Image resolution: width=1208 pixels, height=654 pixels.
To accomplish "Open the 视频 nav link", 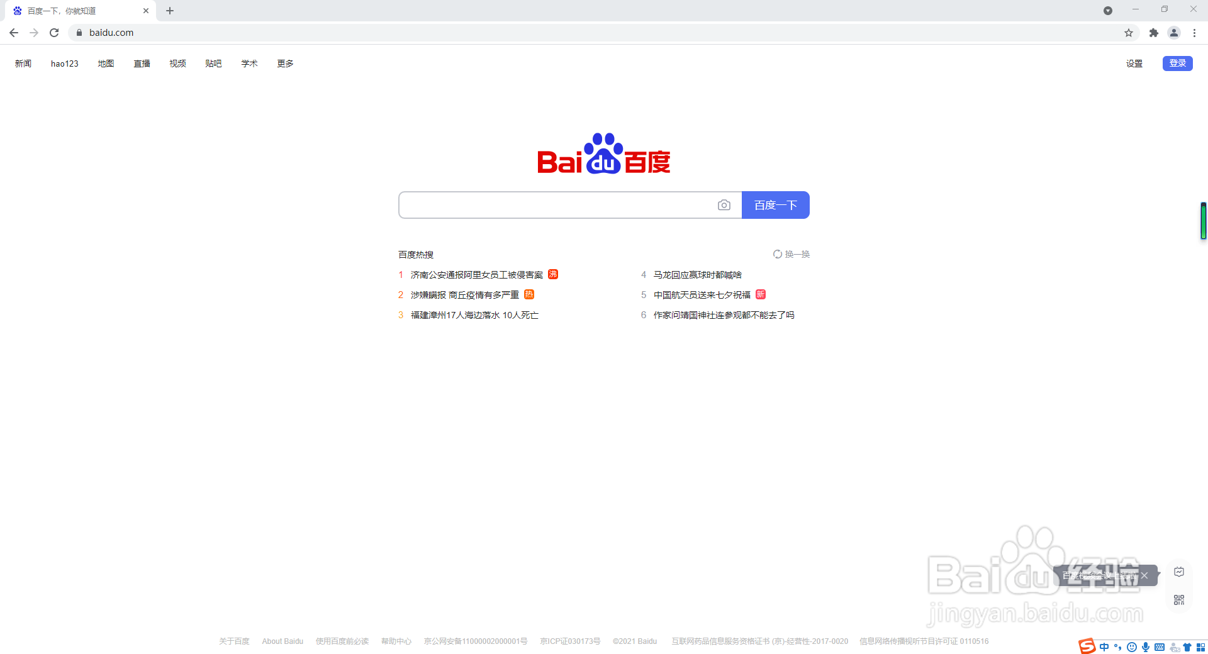I will pyautogui.click(x=178, y=64).
